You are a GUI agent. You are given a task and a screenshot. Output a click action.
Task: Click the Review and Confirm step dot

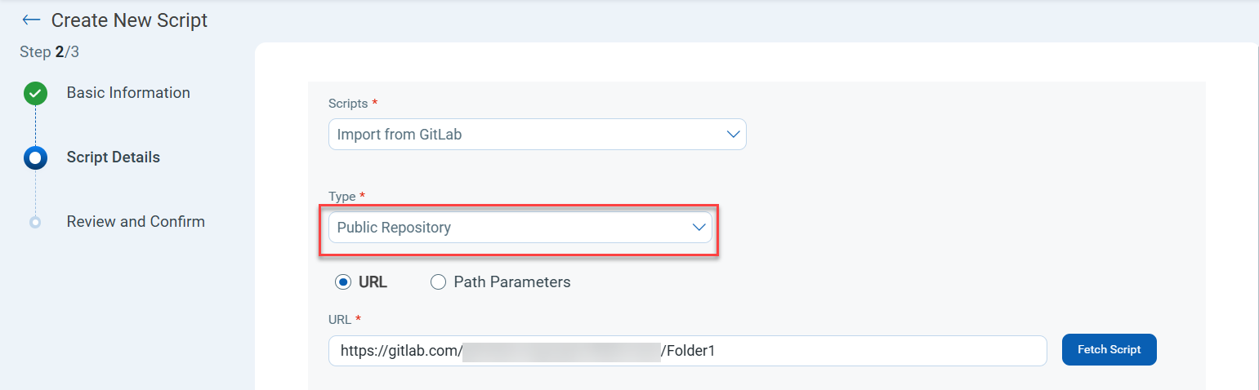click(x=35, y=222)
